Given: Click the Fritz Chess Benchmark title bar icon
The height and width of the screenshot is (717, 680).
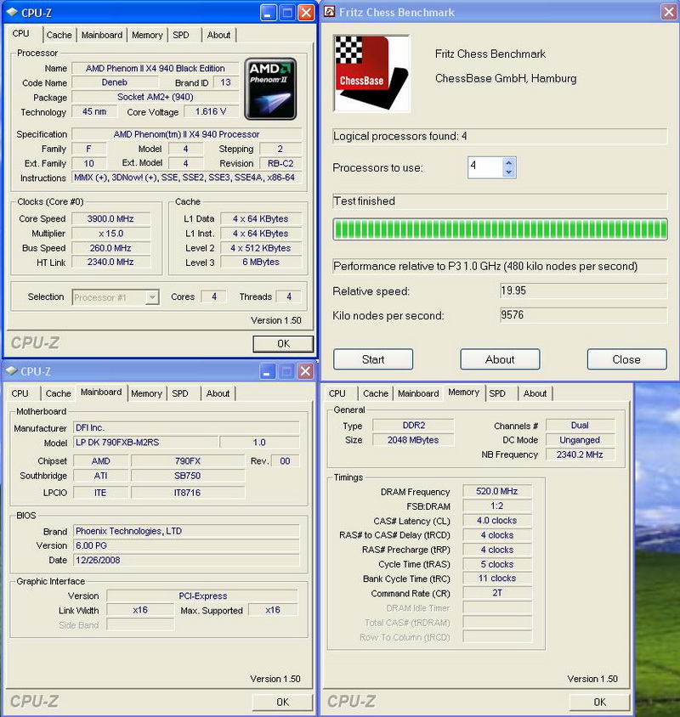Looking at the screenshot, I should [330, 12].
